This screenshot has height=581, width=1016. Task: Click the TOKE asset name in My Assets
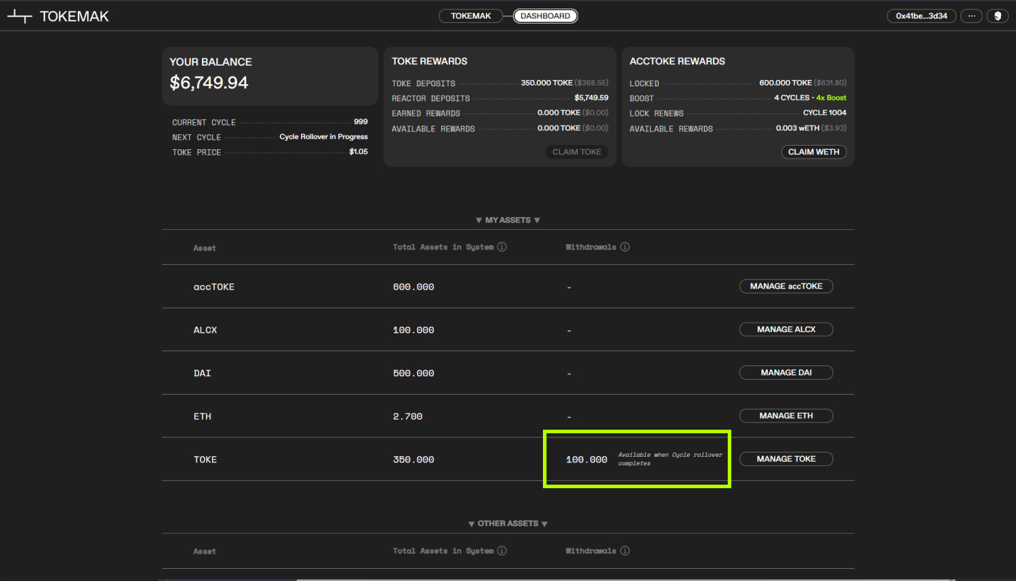tap(205, 460)
